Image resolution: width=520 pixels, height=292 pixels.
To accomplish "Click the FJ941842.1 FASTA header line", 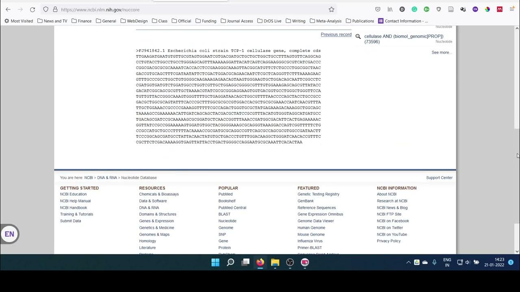I will (228, 51).
